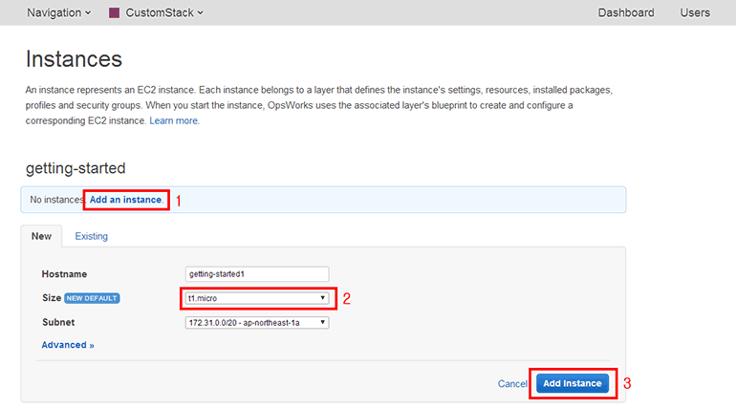Follow the Learn more link
Viewport: 736px width, 409px height.
(x=174, y=121)
